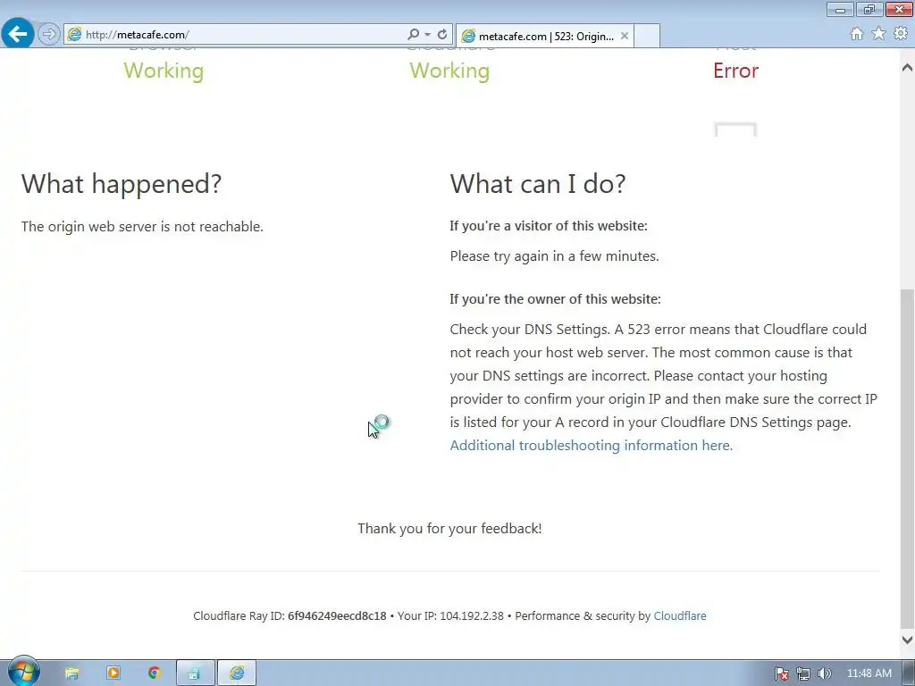Screen dimensions: 915x686
Task: Click the scrollbar down arrow
Action: [907, 640]
